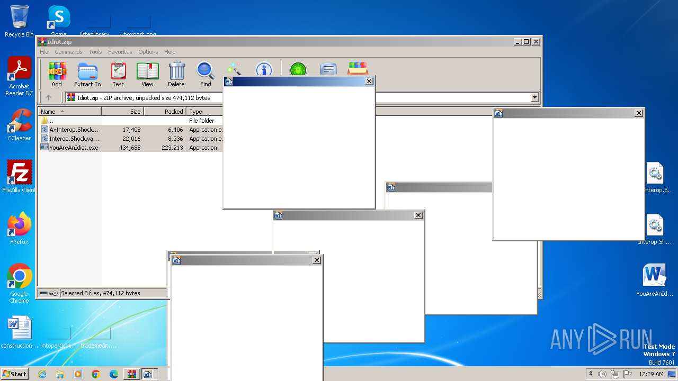Sort file list by Size column
The image size is (678, 381).
(123, 112)
